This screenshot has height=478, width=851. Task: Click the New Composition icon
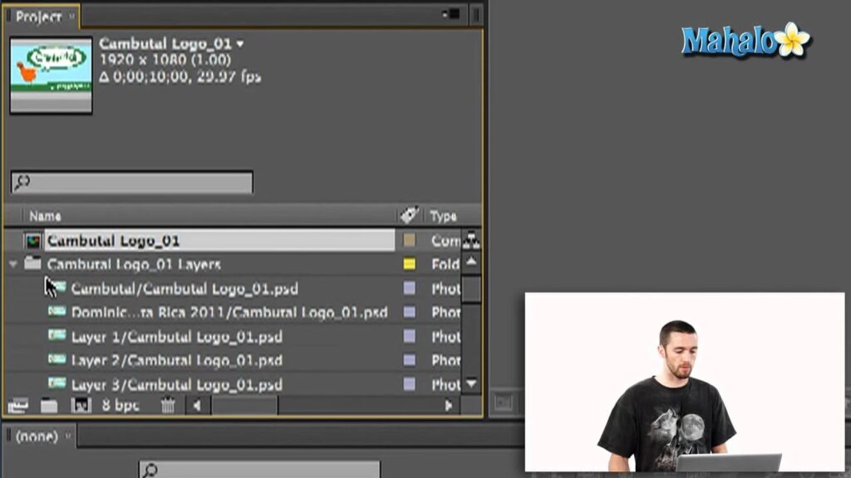81,406
